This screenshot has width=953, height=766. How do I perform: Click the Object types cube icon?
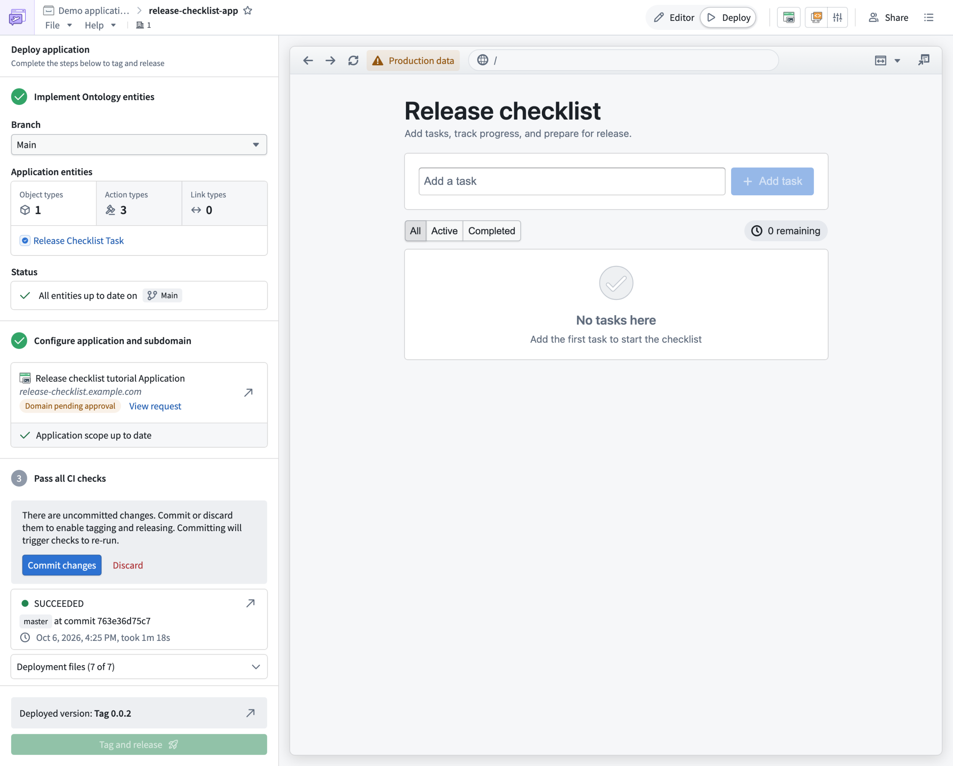(x=25, y=210)
